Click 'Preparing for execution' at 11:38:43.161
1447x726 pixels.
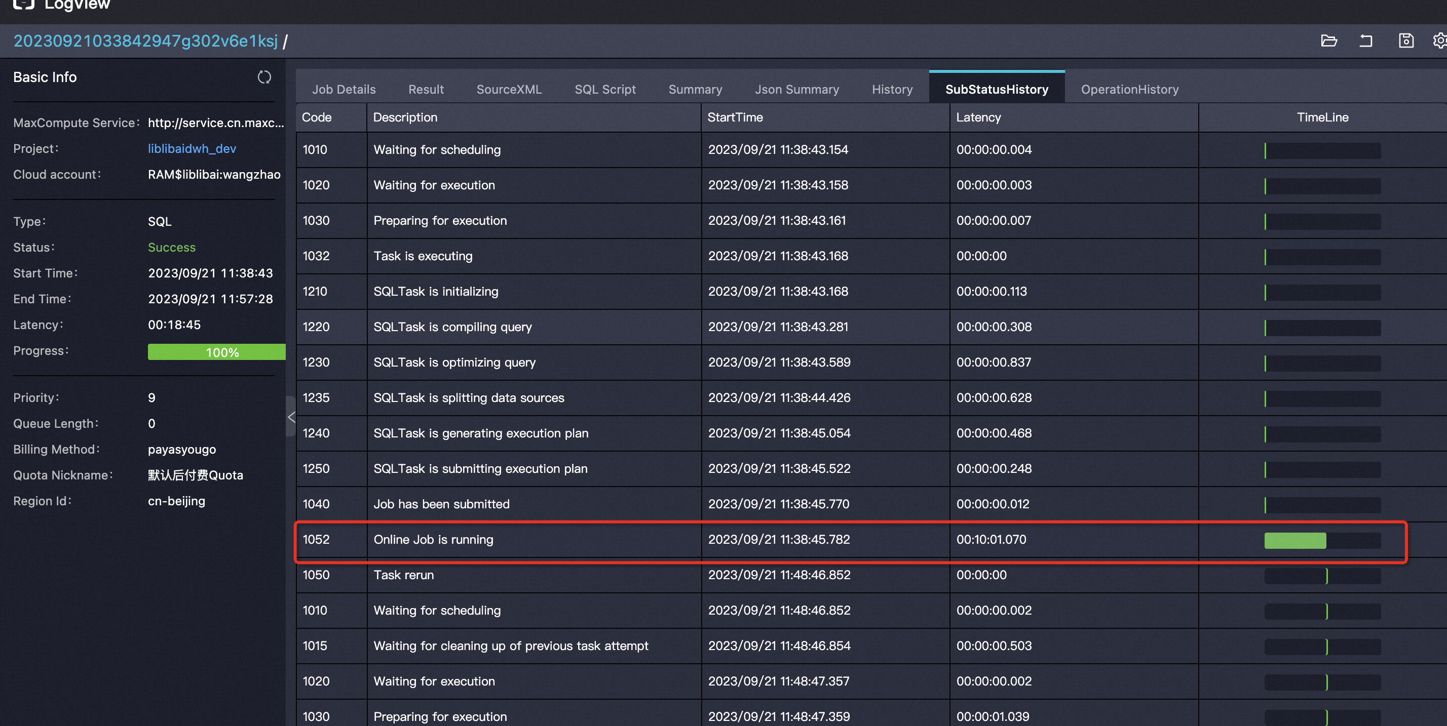tap(440, 220)
